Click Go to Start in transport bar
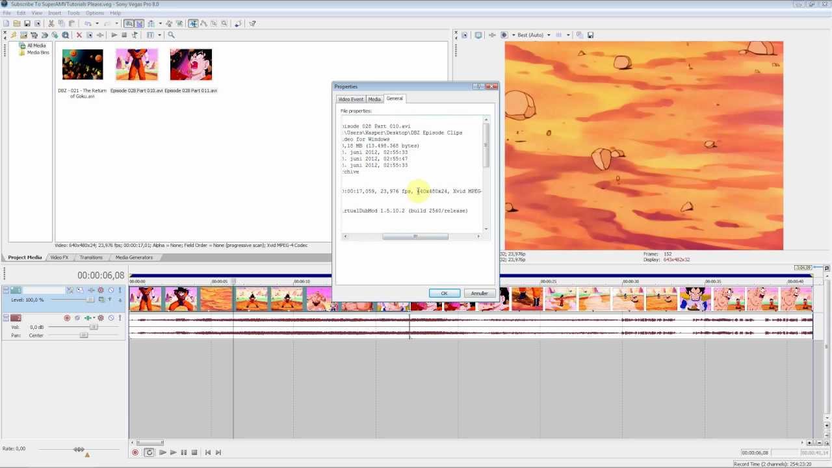This screenshot has width=832, height=468. 207,452
